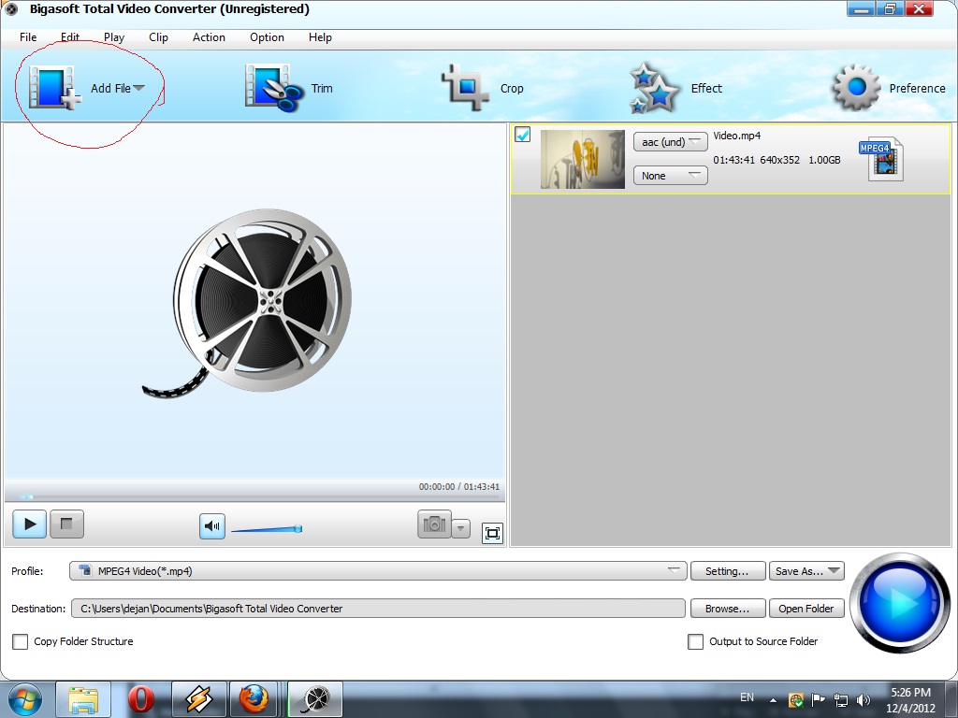Screen dimensions: 958x718
Task: Open Firefox from the taskbar
Action: 254,699
